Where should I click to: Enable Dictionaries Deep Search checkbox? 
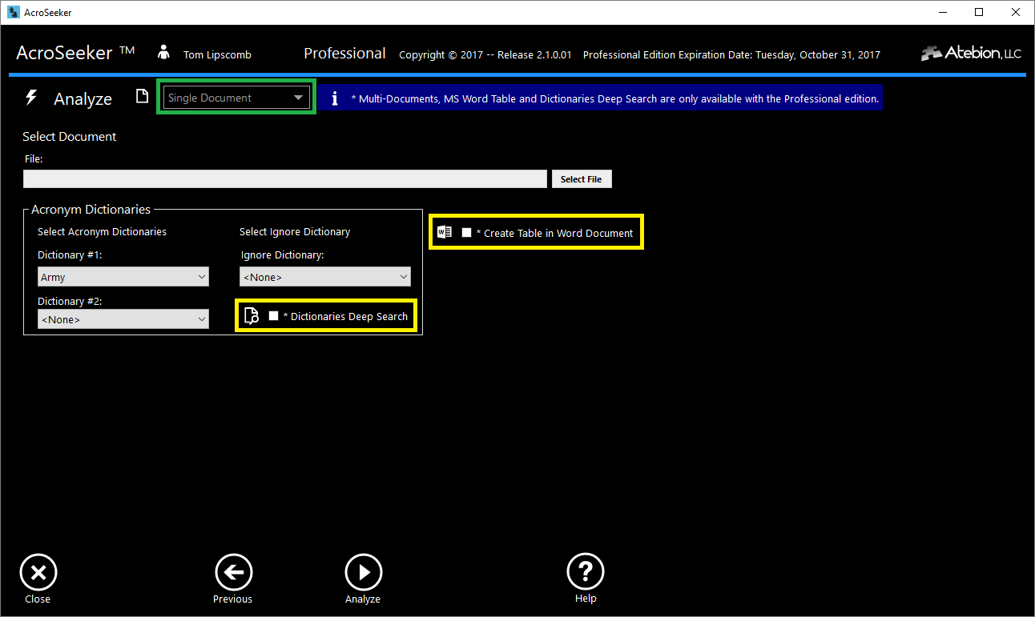(x=274, y=316)
